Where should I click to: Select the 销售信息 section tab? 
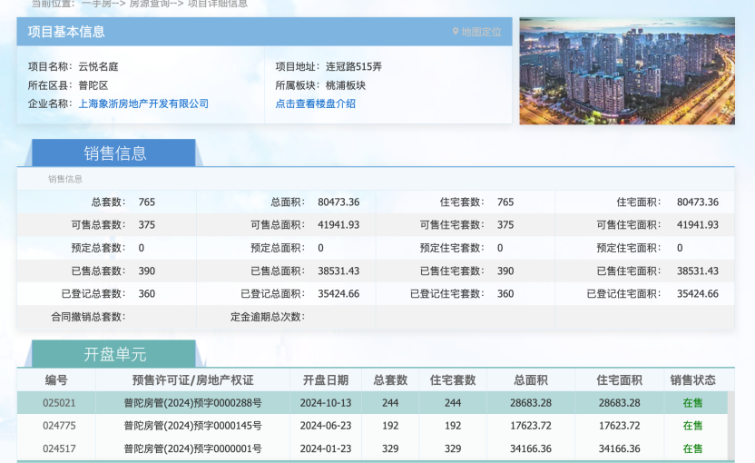pyautogui.click(x=115, y=153)
